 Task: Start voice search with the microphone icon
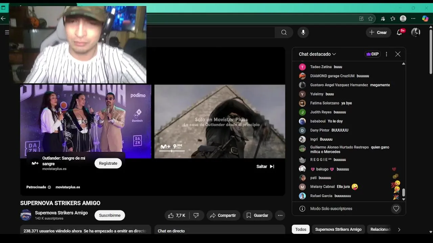[x=303, y=32]
